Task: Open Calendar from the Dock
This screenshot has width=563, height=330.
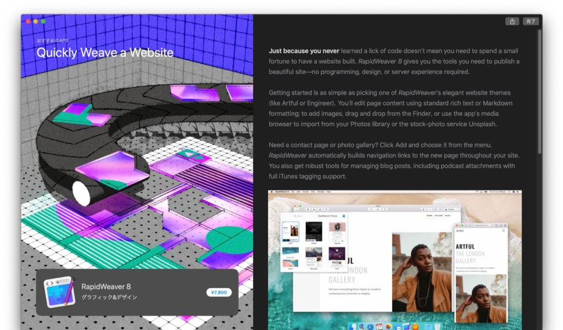Action: point(378,327)
